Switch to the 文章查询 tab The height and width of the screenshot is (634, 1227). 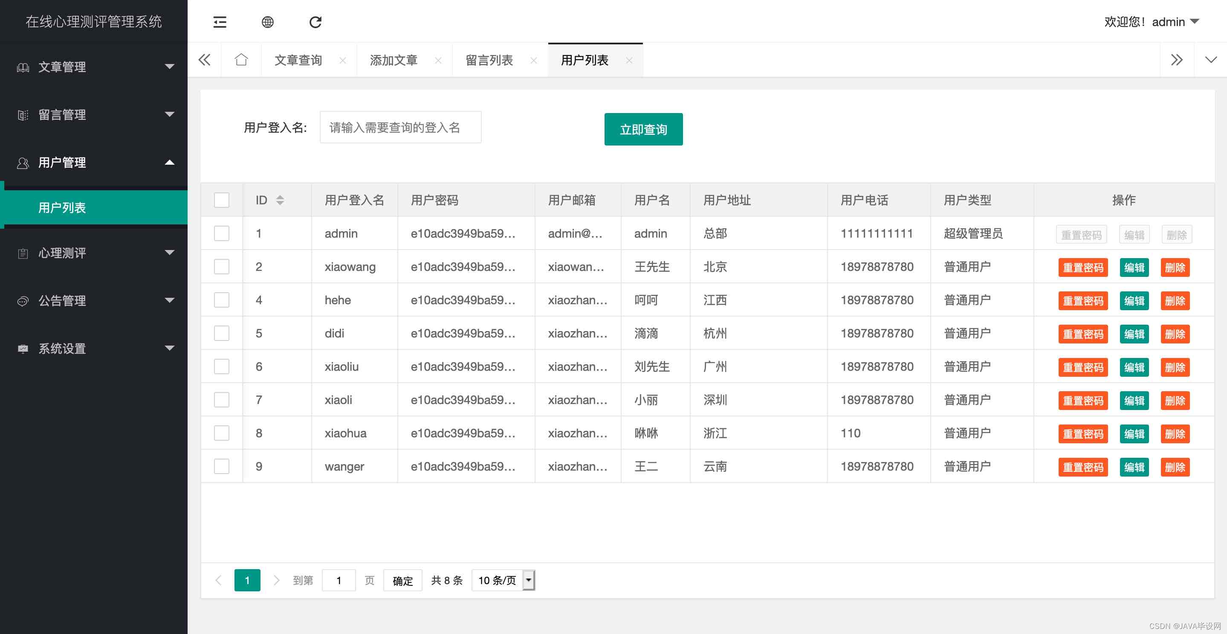(x=298, y=60)
